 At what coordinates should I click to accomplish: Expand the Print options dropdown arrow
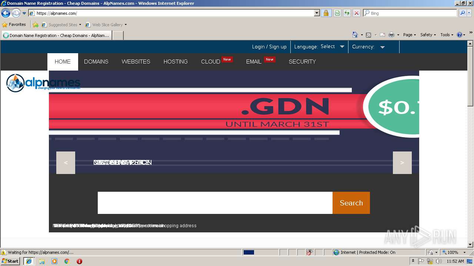pyautogui.click(x=398, y=35)
